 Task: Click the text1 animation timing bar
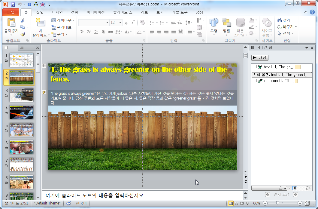[298, 67]
